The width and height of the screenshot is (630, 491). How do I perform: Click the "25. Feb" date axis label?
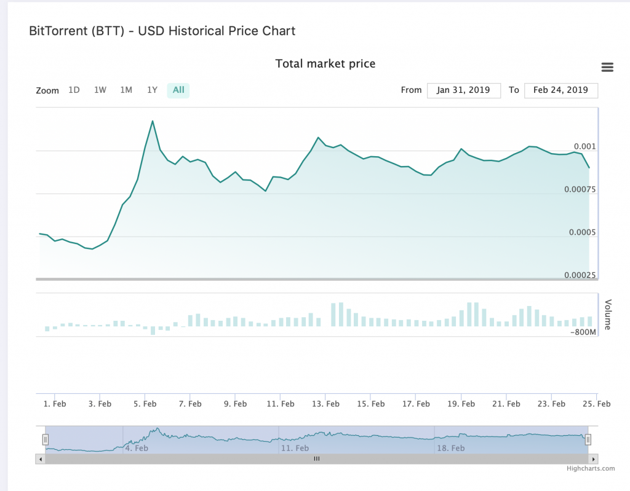pyautogui.click(x=596, y=404)
